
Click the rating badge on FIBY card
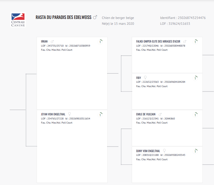pos(195,78)
